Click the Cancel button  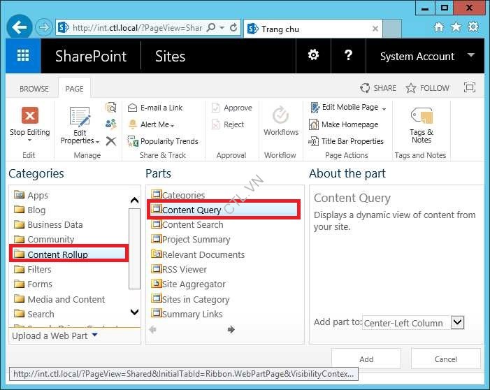pyautogui.click(x=445, y=359)
